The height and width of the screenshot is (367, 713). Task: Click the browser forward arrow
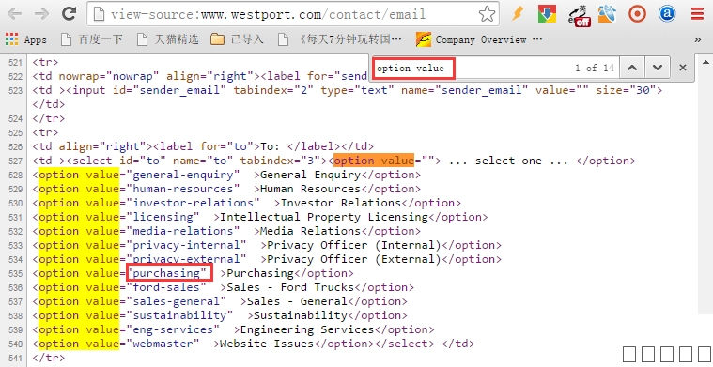(x=42, y=14)
